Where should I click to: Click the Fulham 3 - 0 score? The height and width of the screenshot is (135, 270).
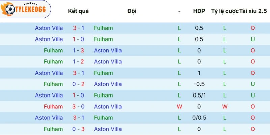[x=78, y=107]
